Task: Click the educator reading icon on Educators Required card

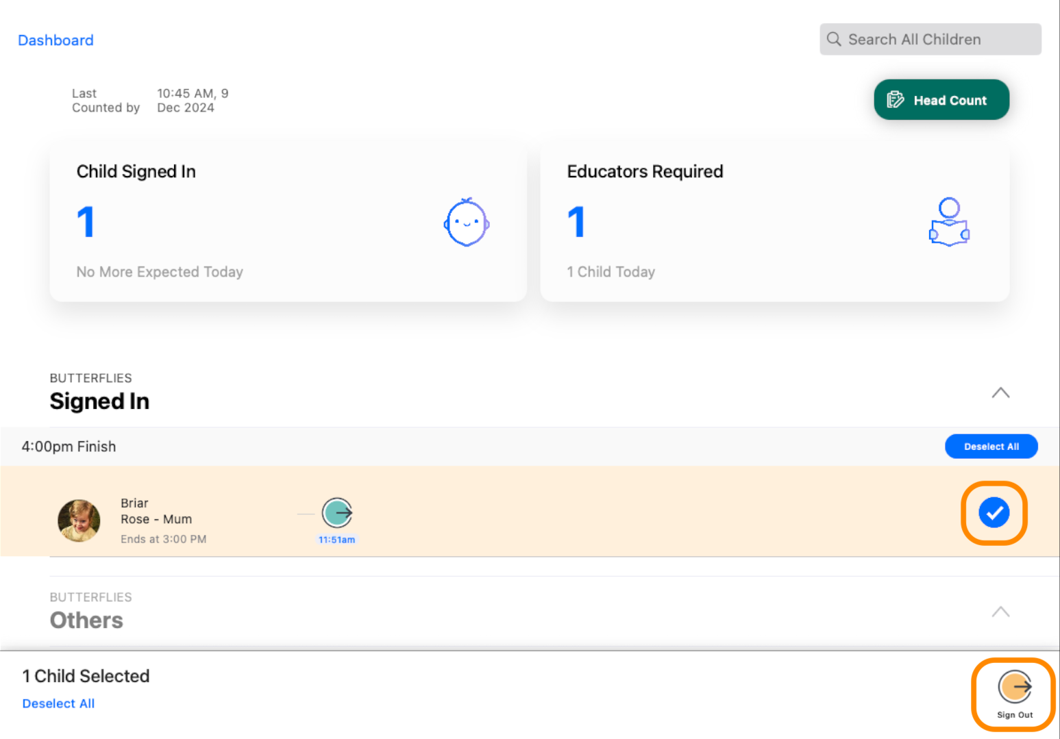Action: [x=949, y=221]
